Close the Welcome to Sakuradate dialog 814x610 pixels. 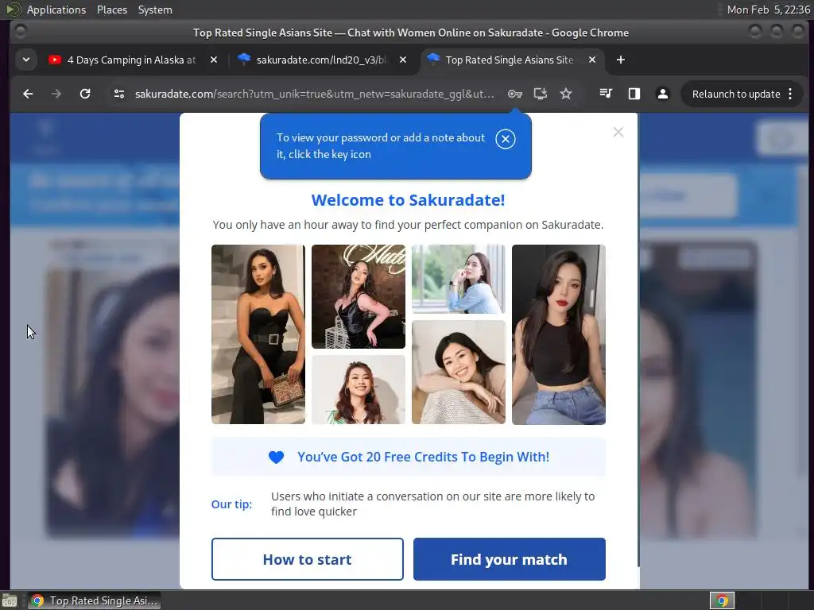click(x=618, y=132)
